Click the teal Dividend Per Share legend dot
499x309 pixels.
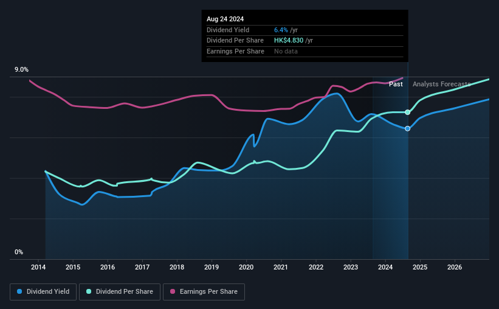89,291
